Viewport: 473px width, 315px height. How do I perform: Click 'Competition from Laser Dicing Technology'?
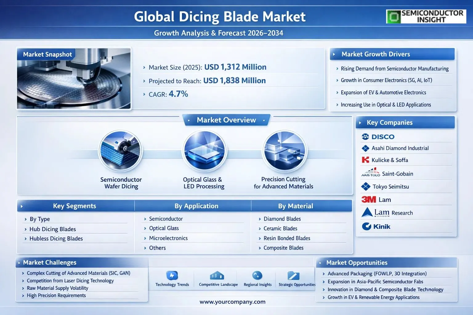(x=70, y=281)
